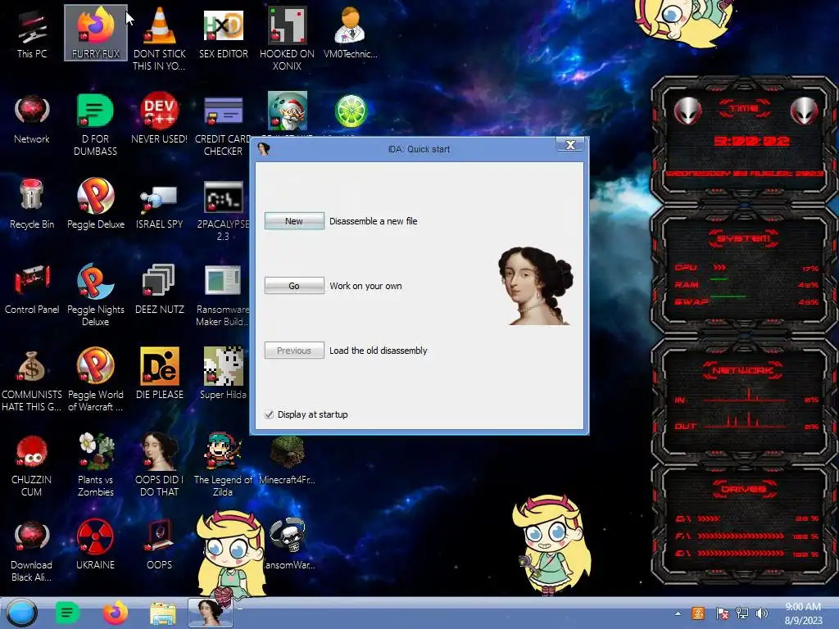This screenshot has width=839, height=629.
Task: Toggle the Display at startup checkbox
Action: click(x=269, y=414)
